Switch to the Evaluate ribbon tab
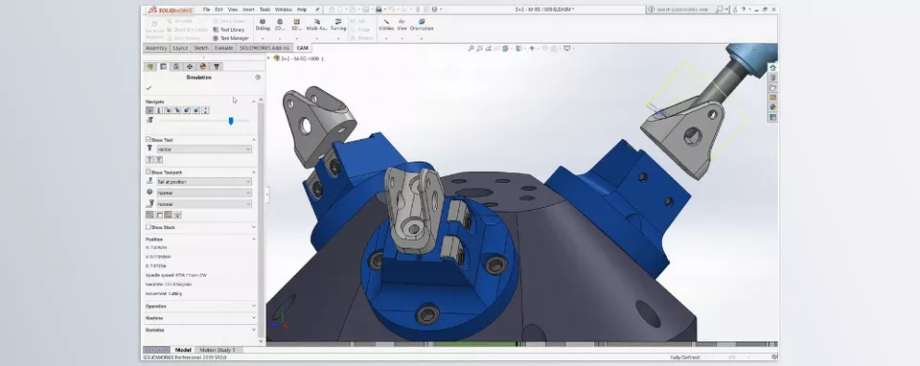The width and height of the screenshot is (920, 366). [223, 48]
